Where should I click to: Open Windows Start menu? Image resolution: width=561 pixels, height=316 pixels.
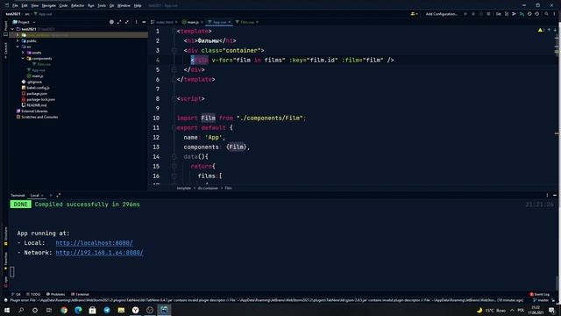[x=7, y=310]
